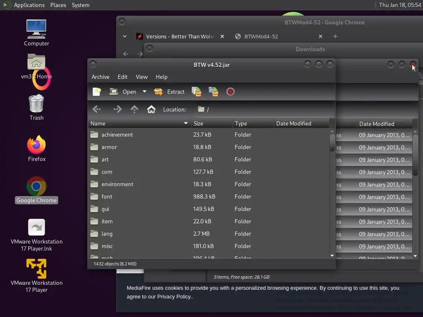Click the archive list vertical scrollbar thumb
This screenshot has height=317, width=423.
[x=332, y=142]
